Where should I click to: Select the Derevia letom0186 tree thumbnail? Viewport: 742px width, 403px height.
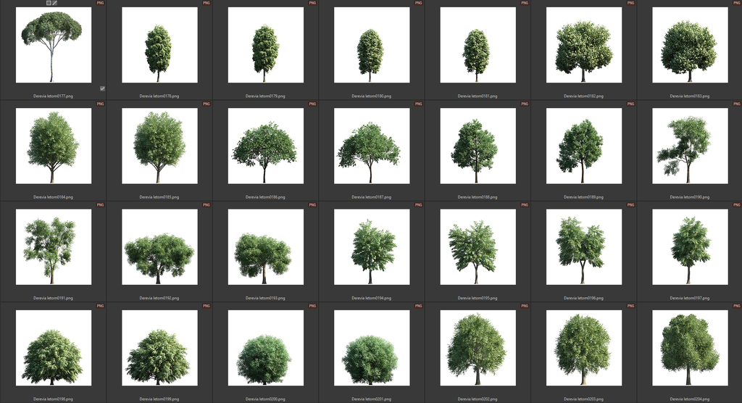pos(265,146)
